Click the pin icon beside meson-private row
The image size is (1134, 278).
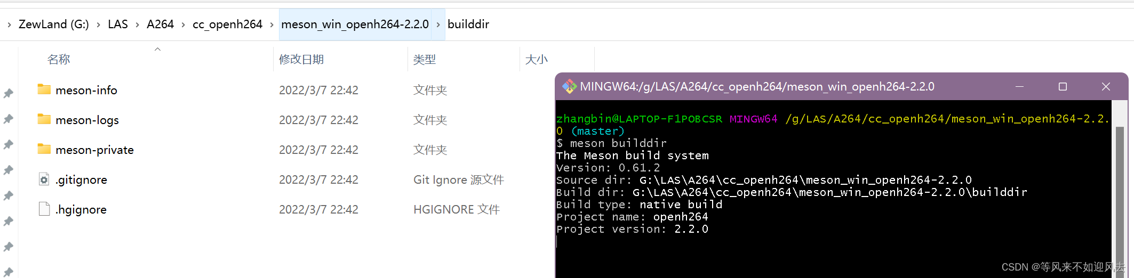click(9, 144)
